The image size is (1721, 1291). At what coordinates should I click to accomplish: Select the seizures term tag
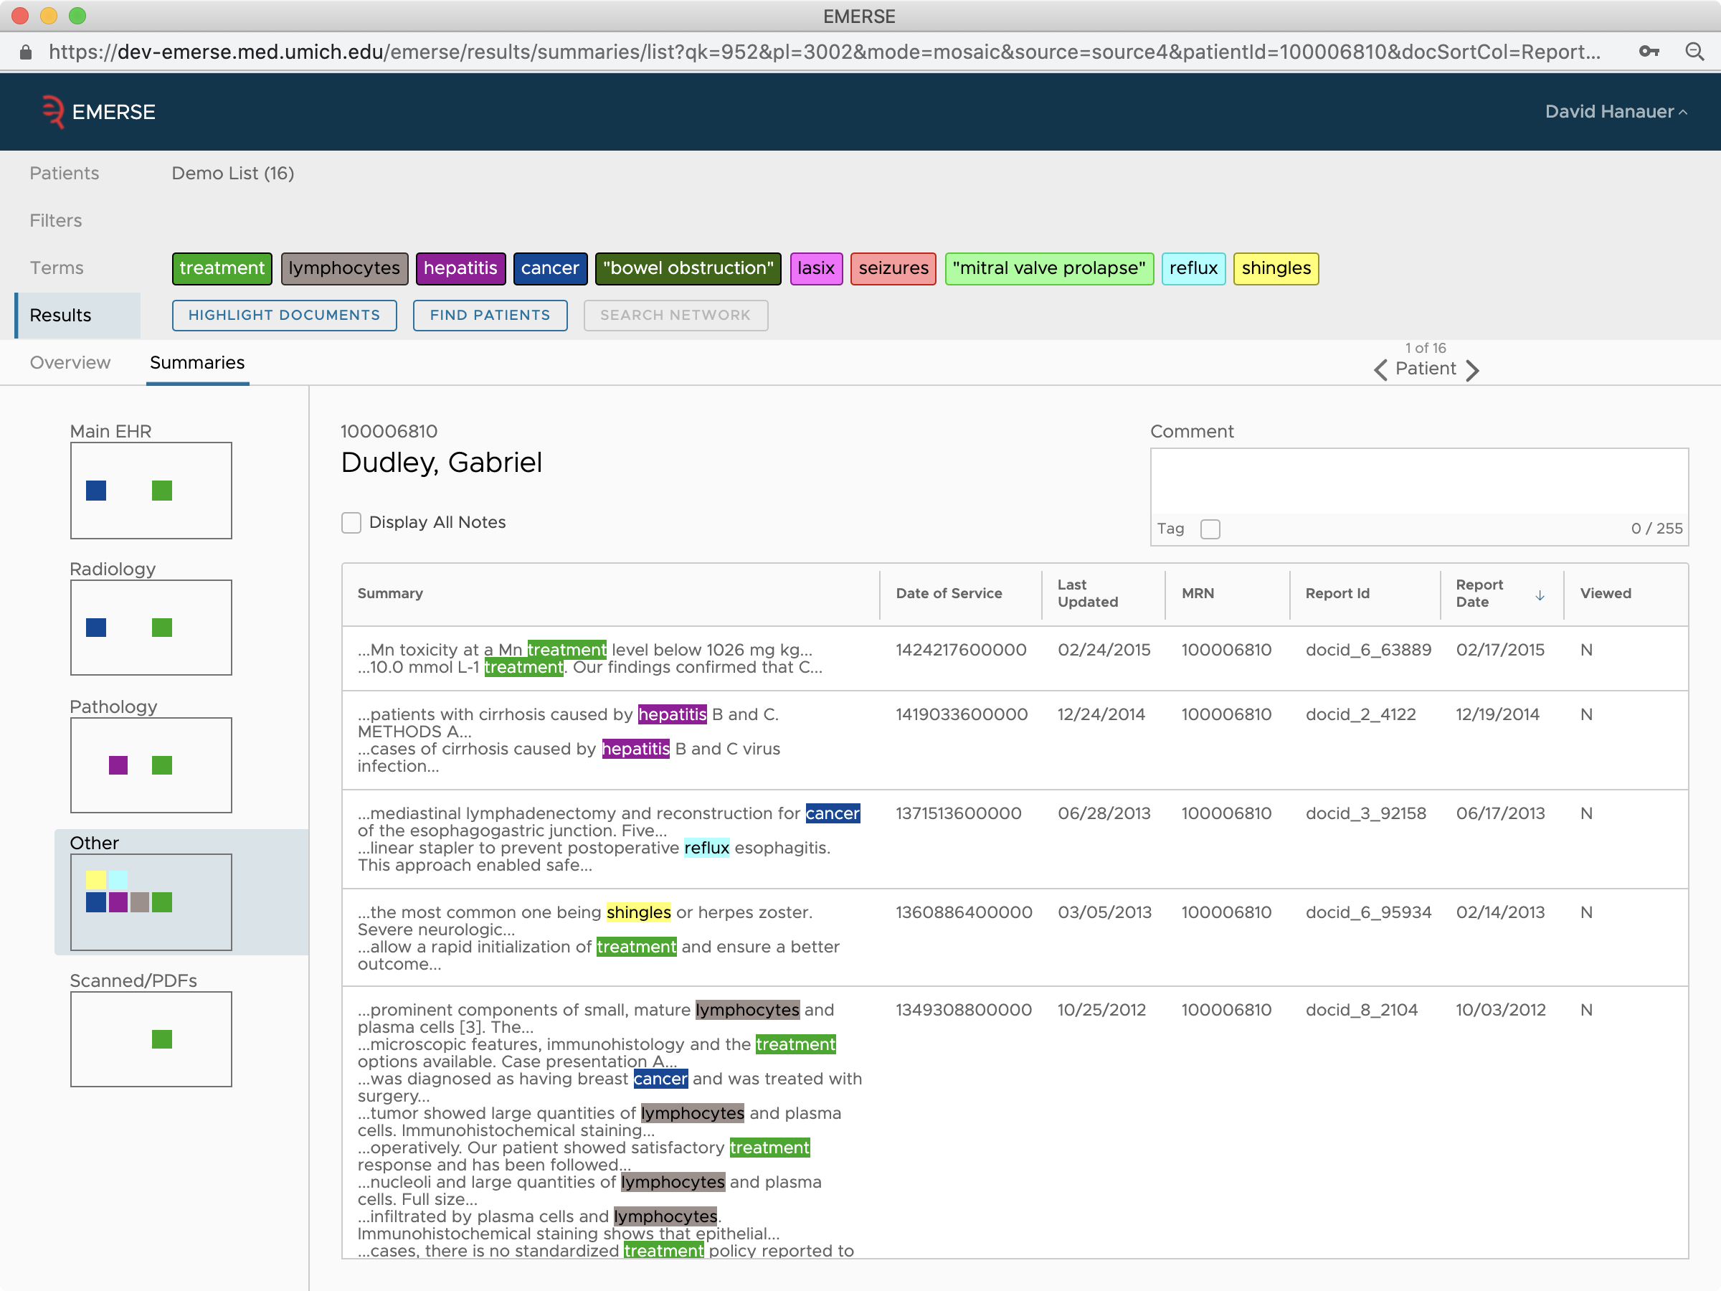(x=893, y=268)
